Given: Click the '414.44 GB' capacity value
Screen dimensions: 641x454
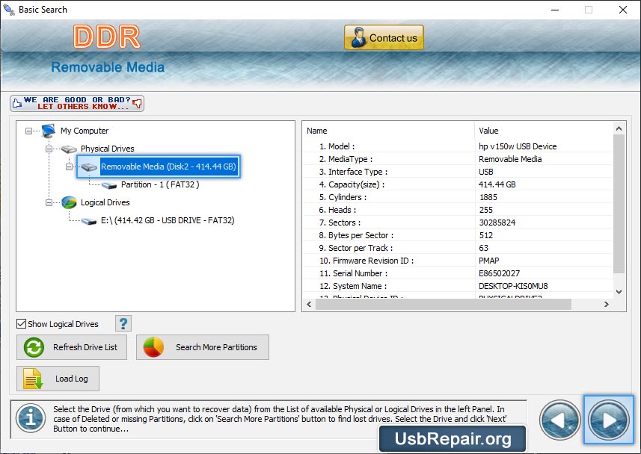Looking at the screenshot, I should 497,184.
